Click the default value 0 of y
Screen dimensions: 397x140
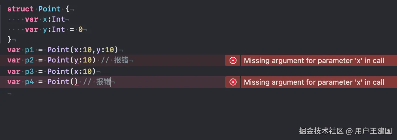80,29
